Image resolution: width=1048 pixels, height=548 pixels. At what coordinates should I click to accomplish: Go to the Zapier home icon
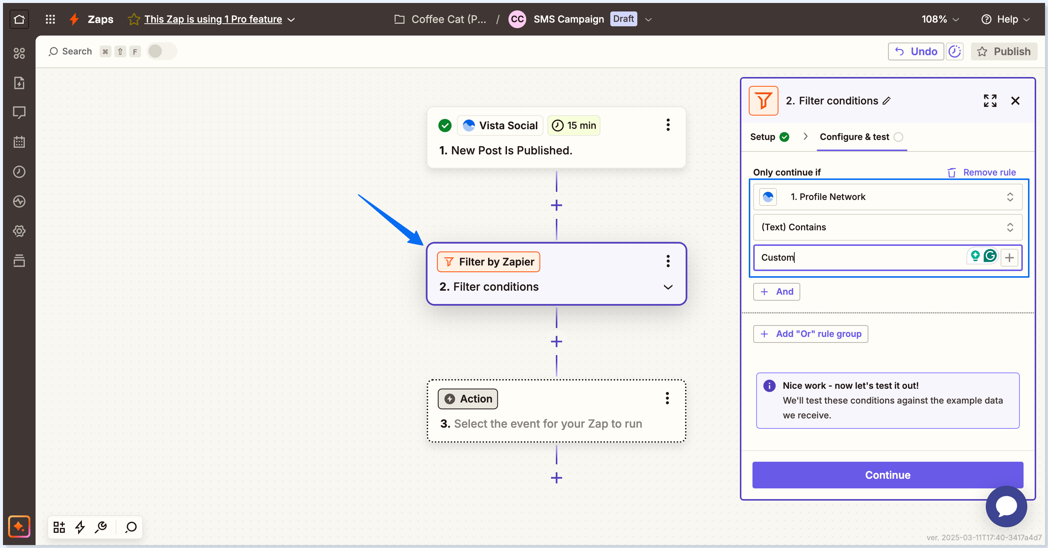click(x=19, y=19)
